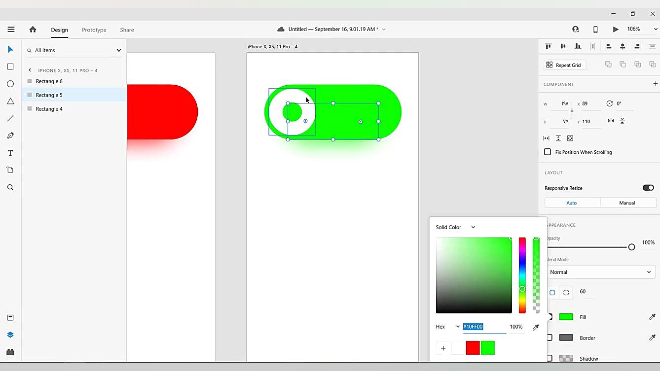
Task: Open the Hex color mode dropdown
Action: (448, 327)
